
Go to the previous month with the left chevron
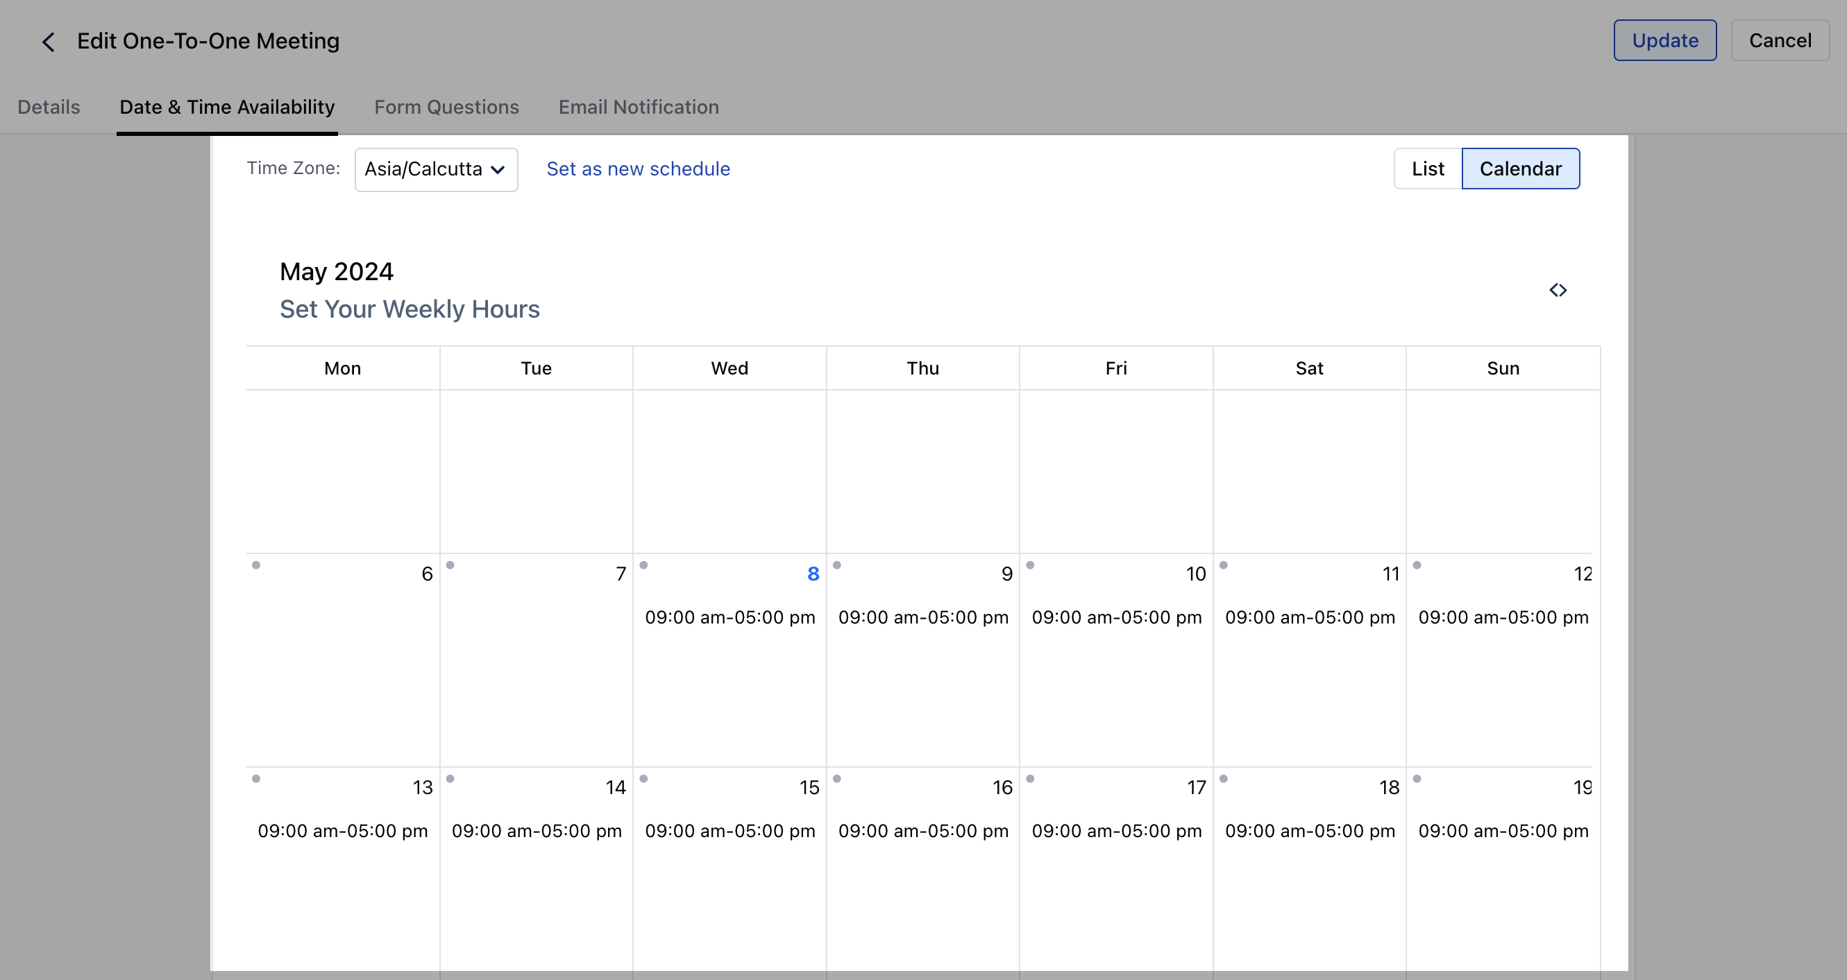[1552, 290]
